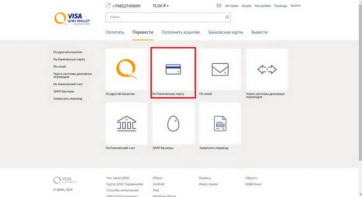Open the QIWI wallet transfer tile icon
Image resolution: width=362 pixels, height=197 pixels.
126,69
